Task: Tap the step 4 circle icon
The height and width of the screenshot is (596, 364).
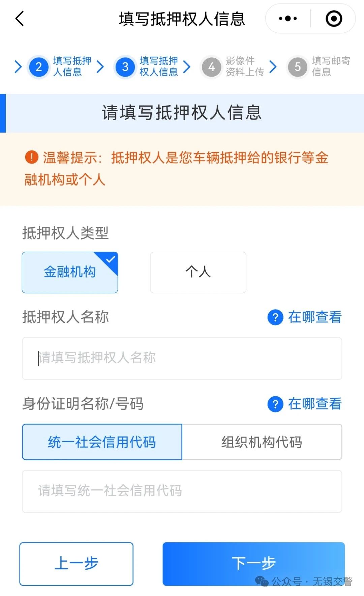Action: 211,67
